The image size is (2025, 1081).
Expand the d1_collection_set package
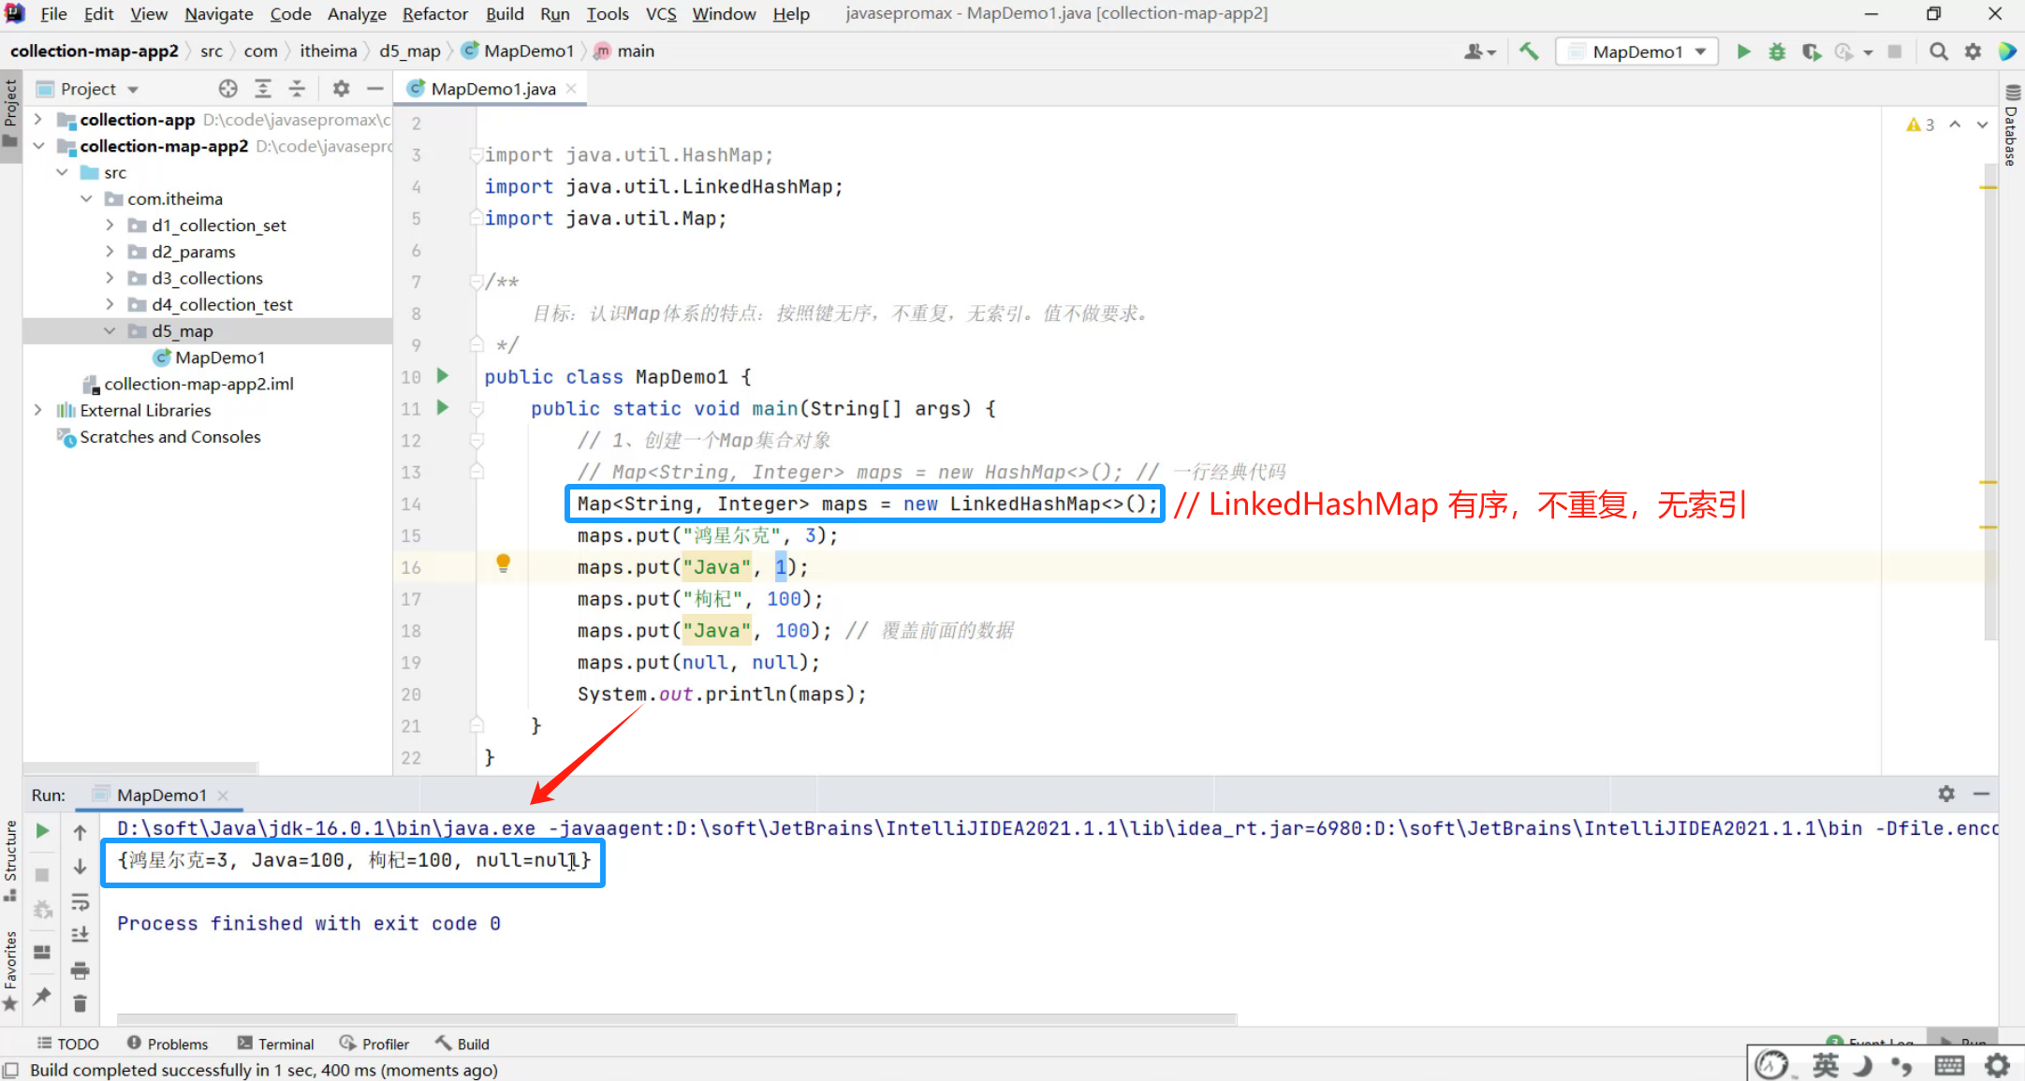click(110, 226)
